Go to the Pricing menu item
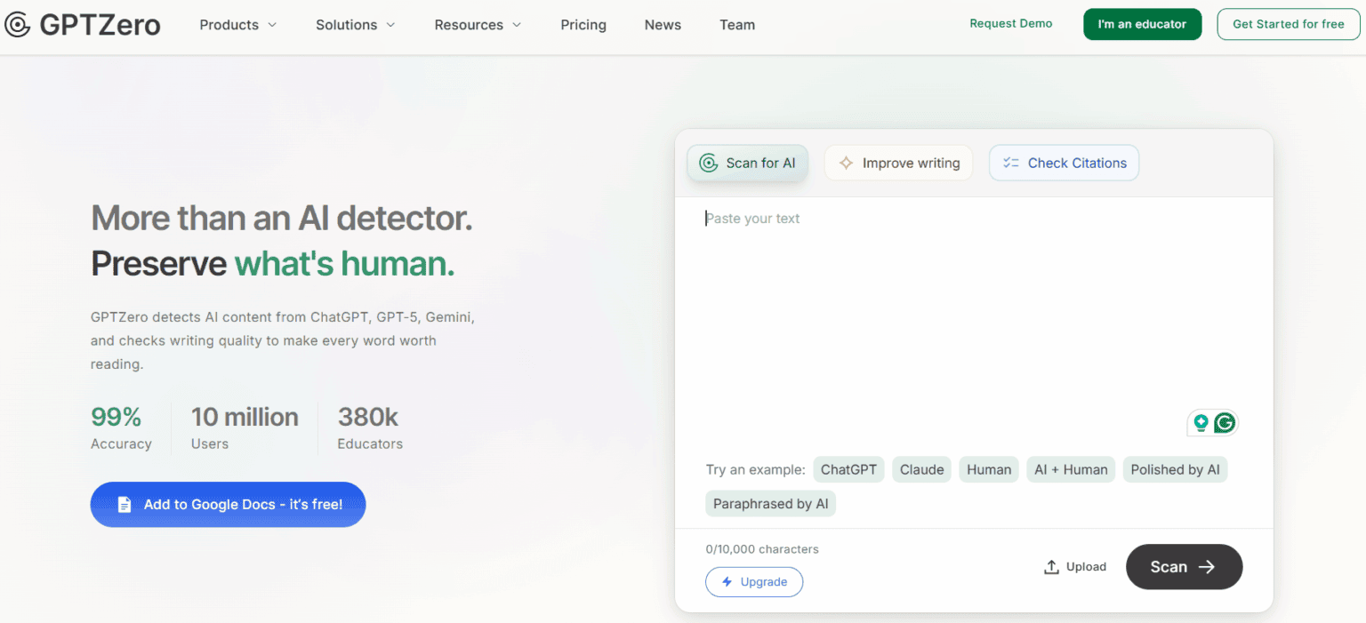This screenshot has width=1366, height=623. coord(583,25)
